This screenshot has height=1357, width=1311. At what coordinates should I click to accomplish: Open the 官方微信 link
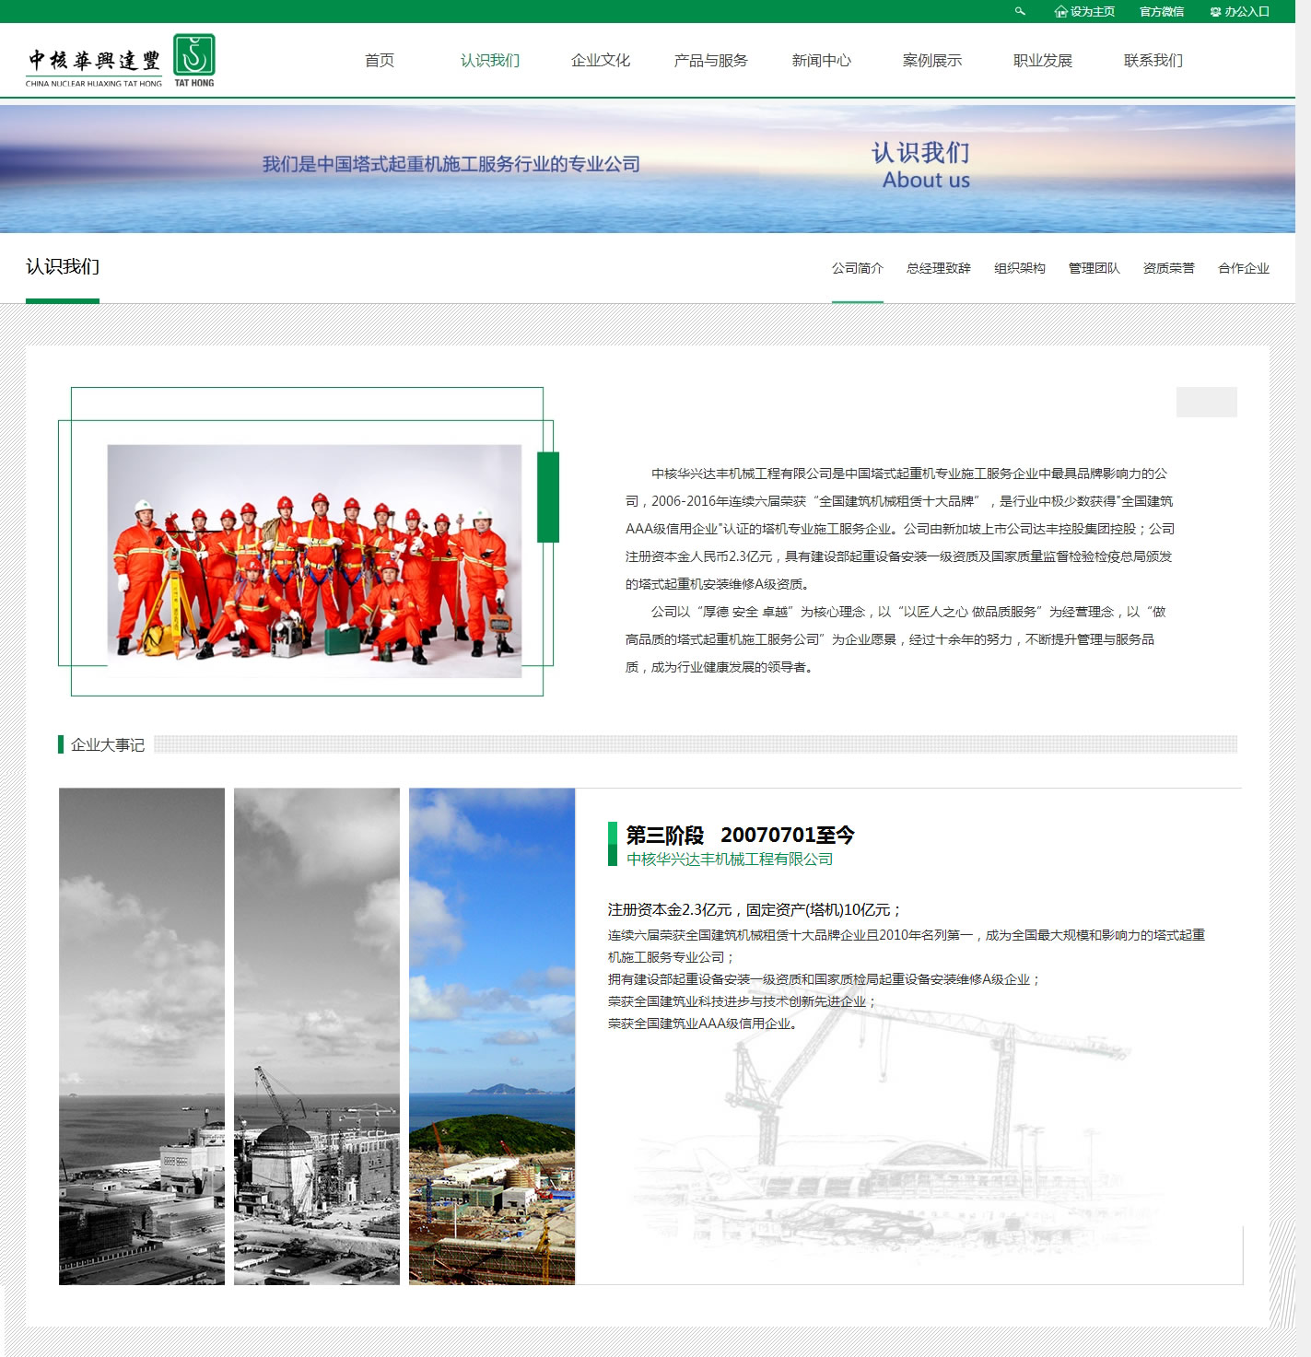coord(1161,12)
